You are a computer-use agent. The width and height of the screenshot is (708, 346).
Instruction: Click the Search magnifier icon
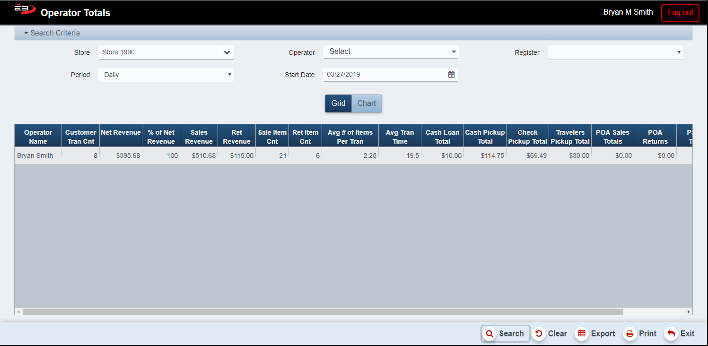[489, 334]
